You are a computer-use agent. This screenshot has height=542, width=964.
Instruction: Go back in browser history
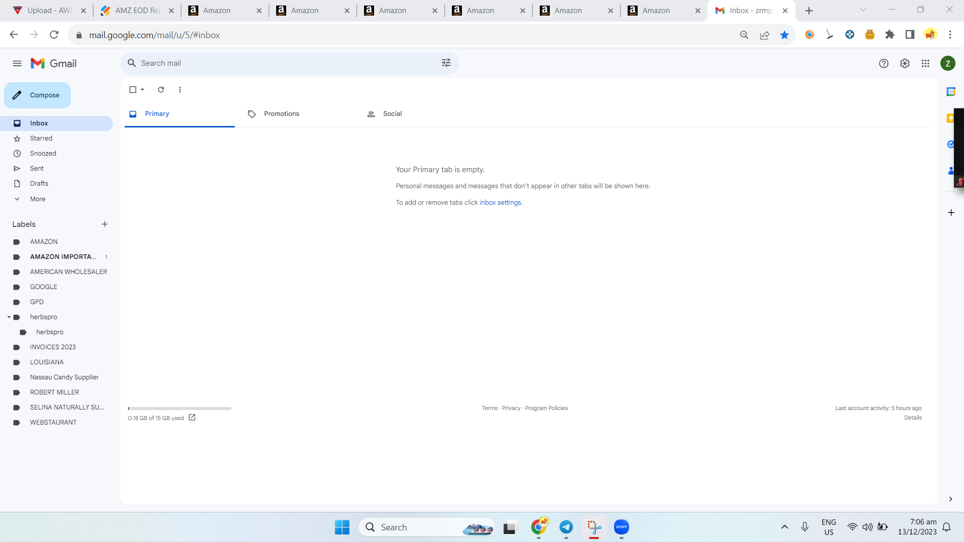(x=14, y=35)
